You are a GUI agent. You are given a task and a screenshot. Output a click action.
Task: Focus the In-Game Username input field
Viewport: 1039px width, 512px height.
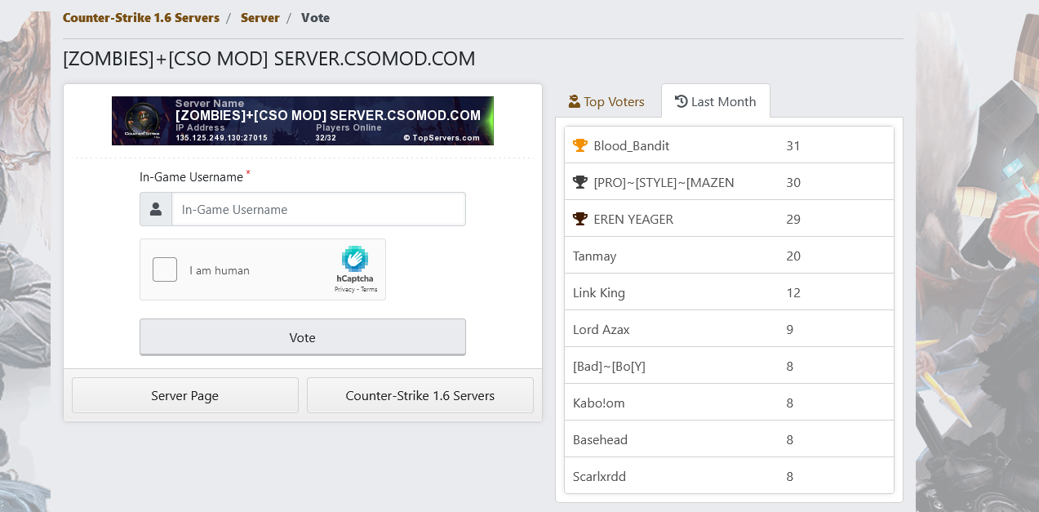tap(318, 210)
